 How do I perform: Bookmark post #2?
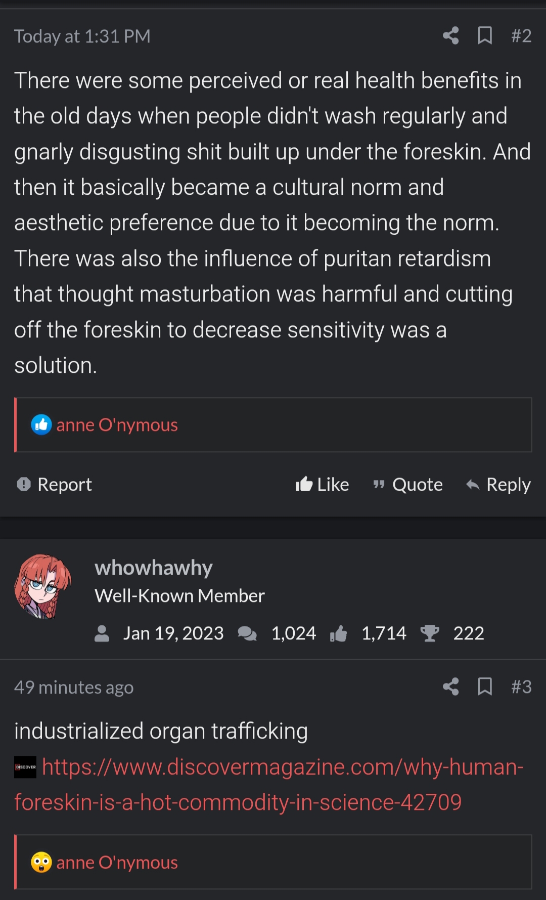(x=485, y=36)
